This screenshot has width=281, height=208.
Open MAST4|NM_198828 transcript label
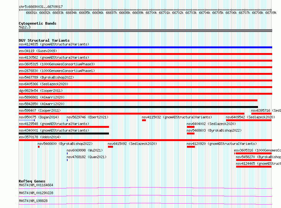(x=33, y=201)
